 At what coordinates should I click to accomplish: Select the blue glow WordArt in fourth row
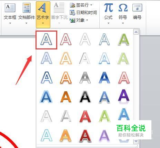tap(46, 97)
